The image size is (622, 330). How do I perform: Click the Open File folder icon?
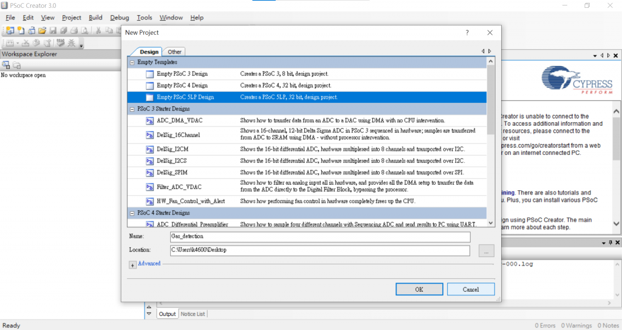42,30
